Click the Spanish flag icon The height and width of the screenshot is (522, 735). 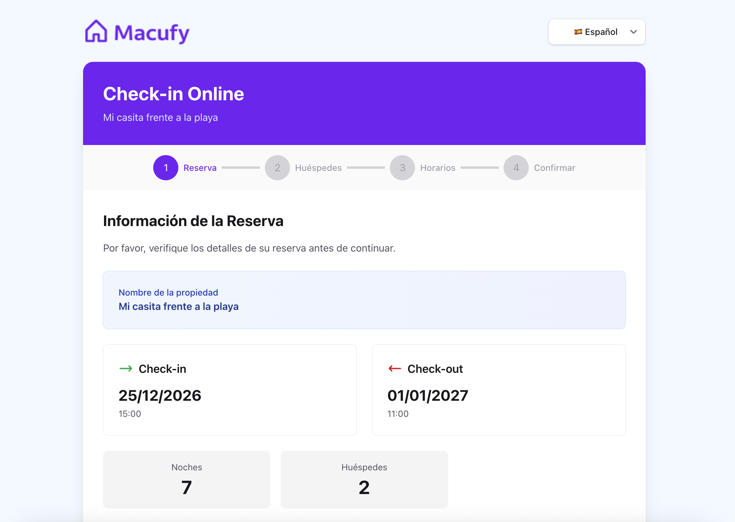(578, 32)
